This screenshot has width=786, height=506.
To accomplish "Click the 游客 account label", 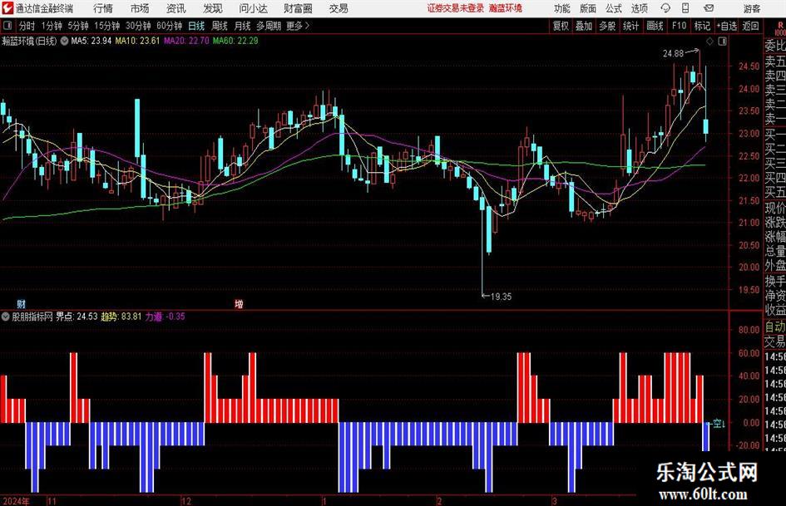I will [751, 8].
